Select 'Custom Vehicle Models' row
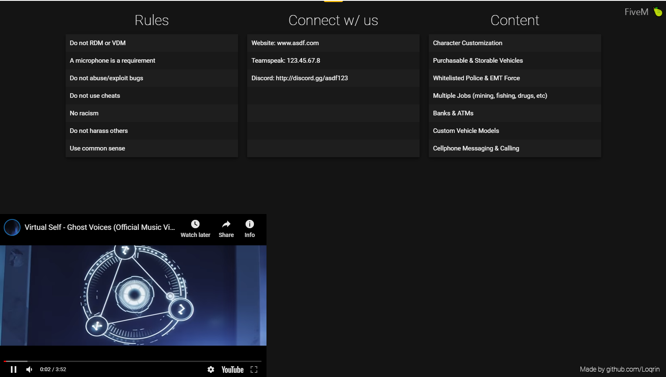 coord(515,131)
